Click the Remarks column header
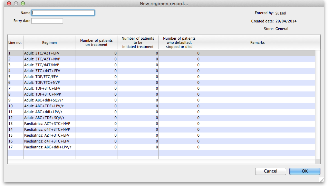Screen dimensions: 328x186 point(257,42)
